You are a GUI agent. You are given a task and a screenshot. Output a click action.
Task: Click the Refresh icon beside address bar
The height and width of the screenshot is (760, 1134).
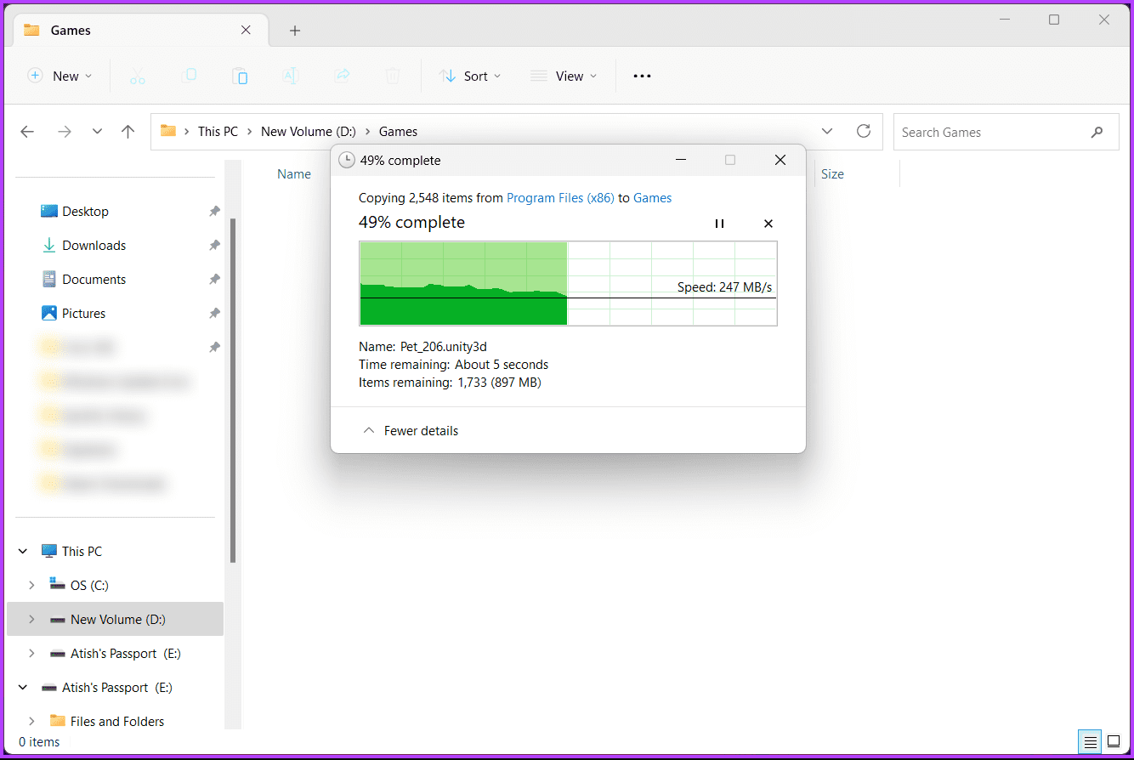pyautogui.click(x=864, y=131)
